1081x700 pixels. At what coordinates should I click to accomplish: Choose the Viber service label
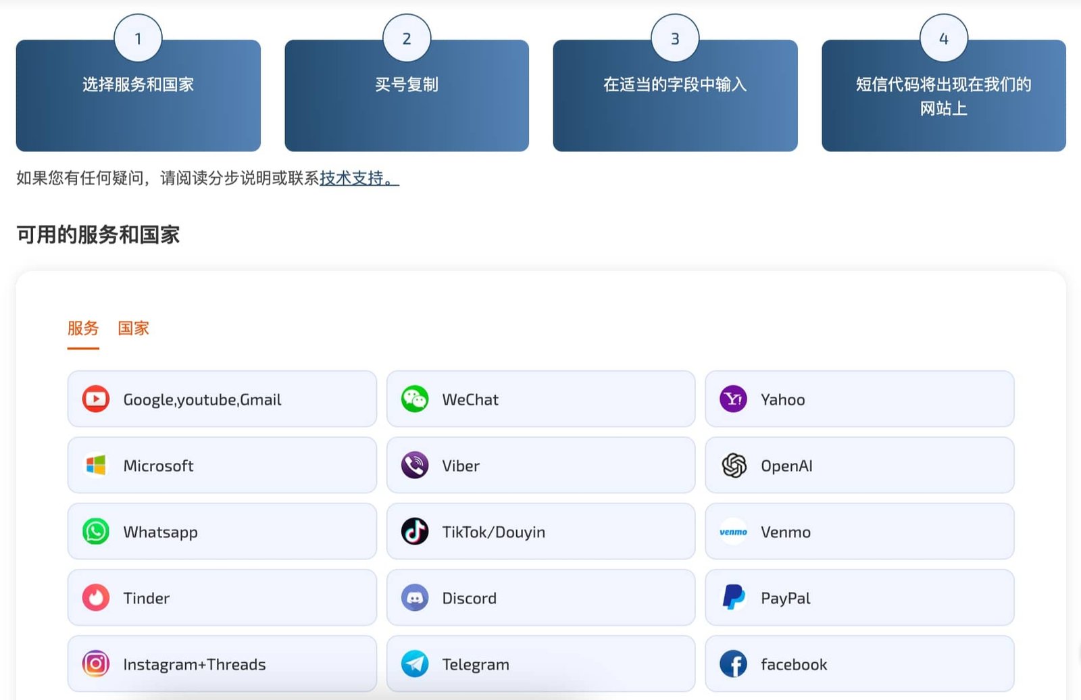coord(461,466)
